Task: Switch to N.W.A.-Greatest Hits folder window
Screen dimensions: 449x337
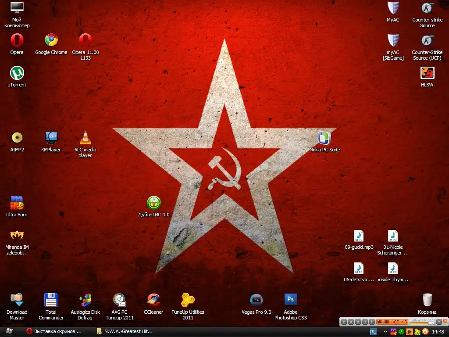Action: (x=125, y=331)
